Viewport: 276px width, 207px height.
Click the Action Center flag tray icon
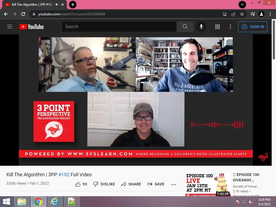(237, 202)
